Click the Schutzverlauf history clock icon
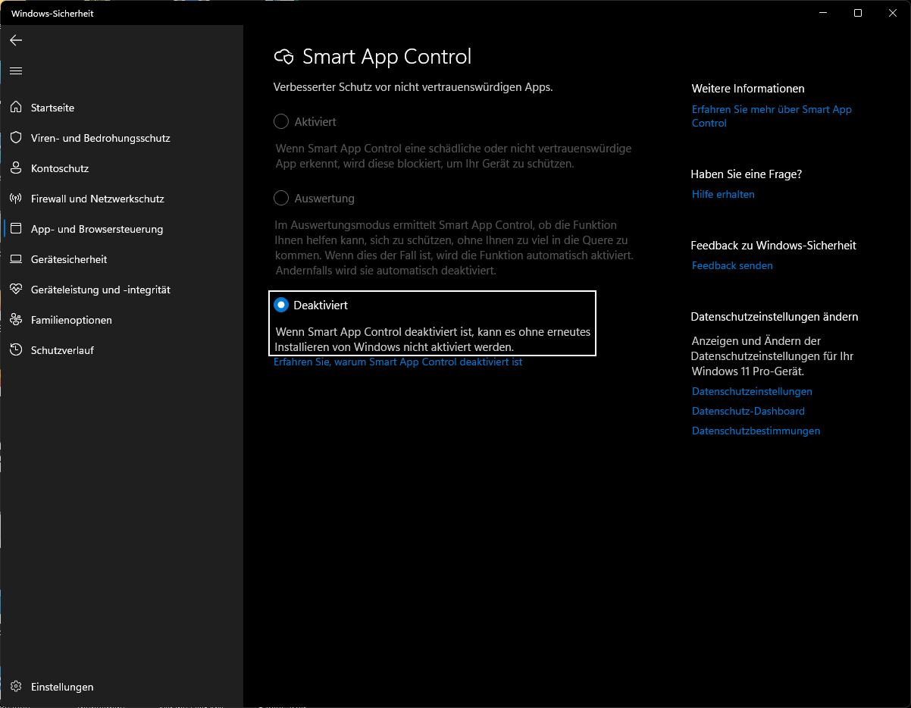This screenshot has width=911, height=708. 16,350
